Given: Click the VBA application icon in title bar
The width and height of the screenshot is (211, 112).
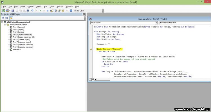Looking at the screenshot, I should click(2, 2).
